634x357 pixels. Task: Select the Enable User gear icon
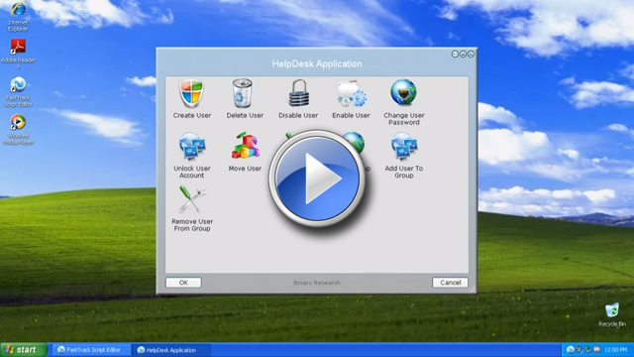pos(352,93)
